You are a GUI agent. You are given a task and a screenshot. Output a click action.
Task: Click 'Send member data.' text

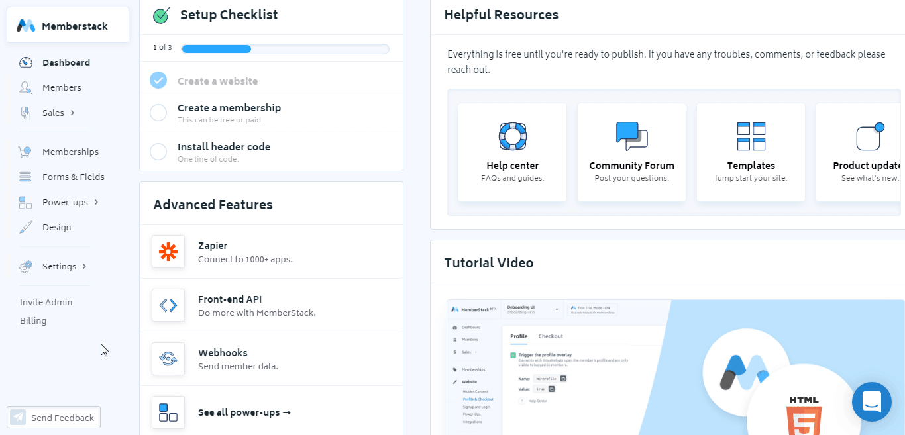coord(238,366)
